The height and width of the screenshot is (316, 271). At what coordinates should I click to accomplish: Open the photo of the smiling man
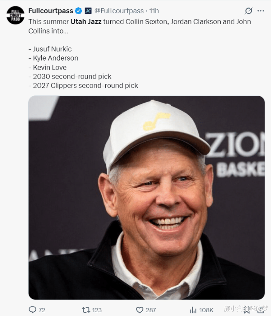(x=146, y=197)
